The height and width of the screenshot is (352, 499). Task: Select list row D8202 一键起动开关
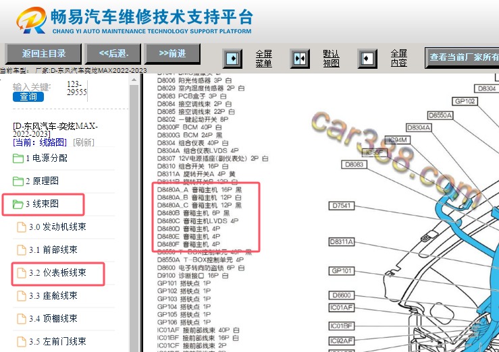193,119
